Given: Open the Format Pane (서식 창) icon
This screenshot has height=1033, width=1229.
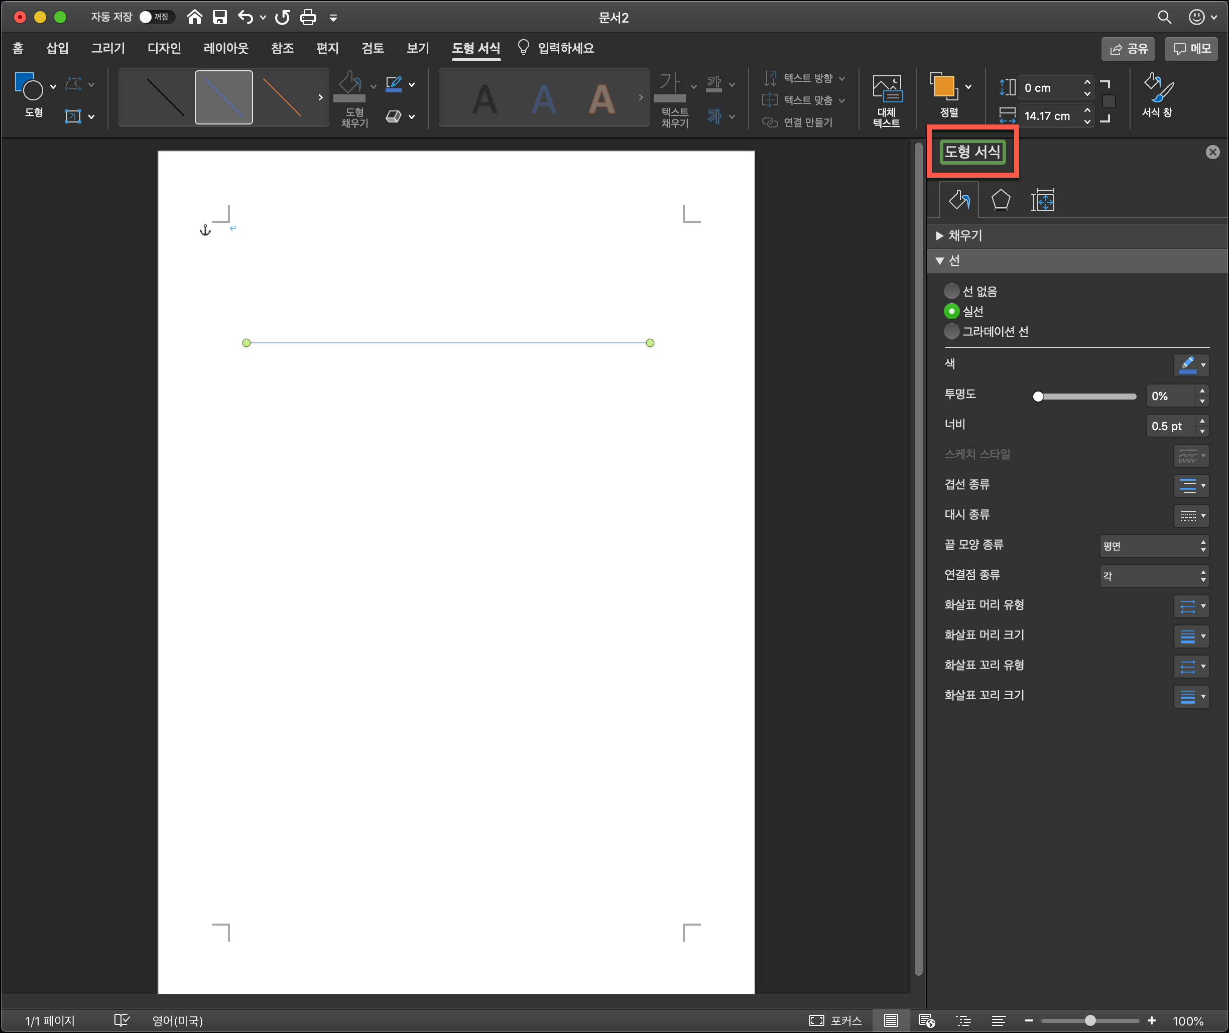Looking at the screenshot, I should click(x=1157, y=88).
